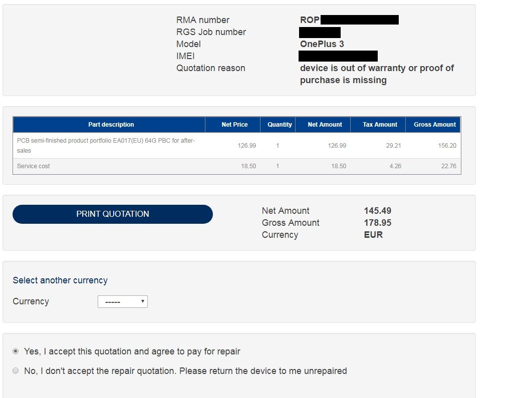Click the PRINT QUOTATION button

point(113,214)
